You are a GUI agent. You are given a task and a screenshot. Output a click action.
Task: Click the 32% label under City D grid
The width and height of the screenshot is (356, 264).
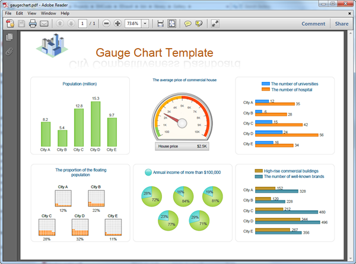click(x=80, y=239)
